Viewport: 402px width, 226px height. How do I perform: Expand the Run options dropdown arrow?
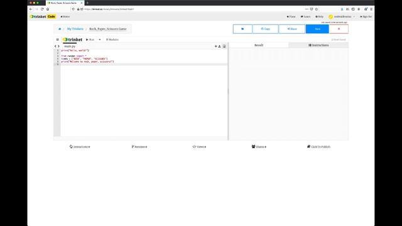(x=100, y=40)
